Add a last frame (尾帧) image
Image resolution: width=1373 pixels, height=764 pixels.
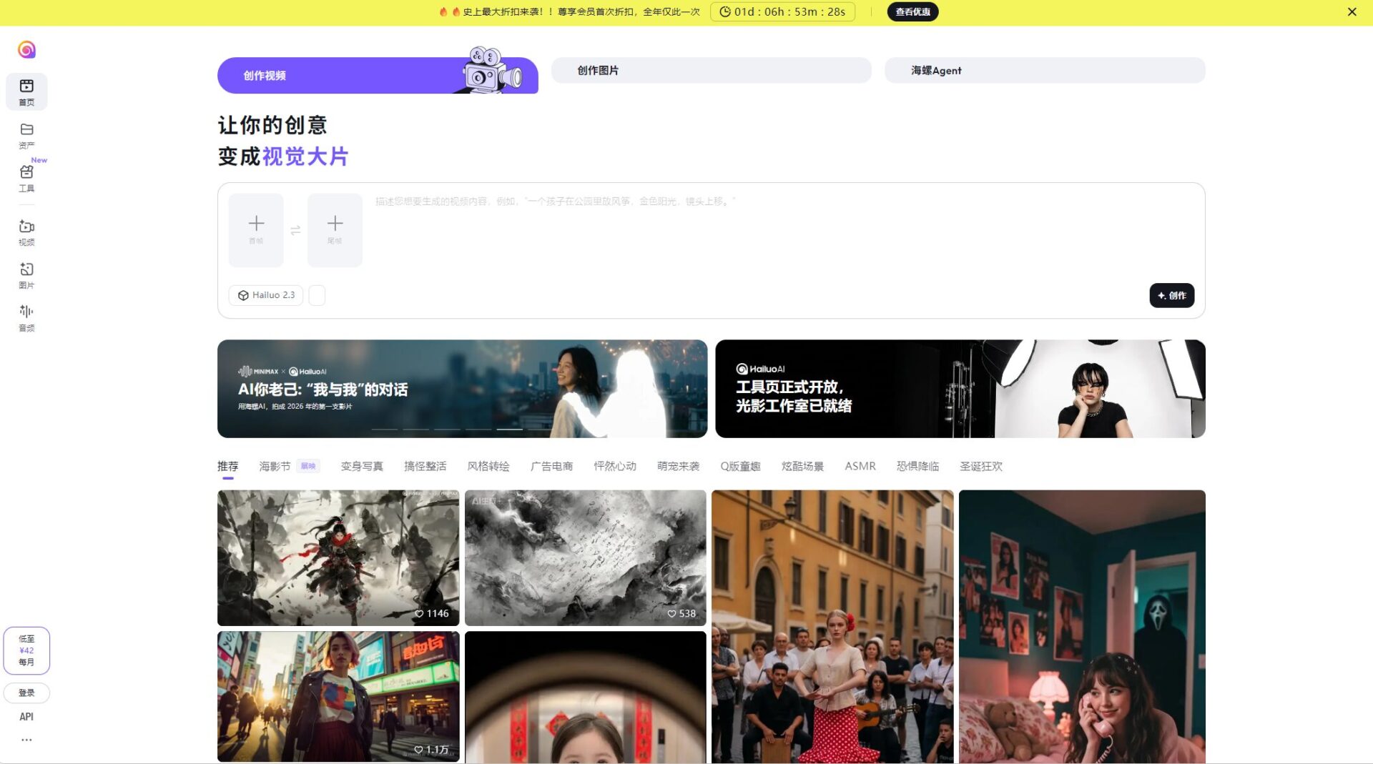pyautogui.click(x=335, y=230)
